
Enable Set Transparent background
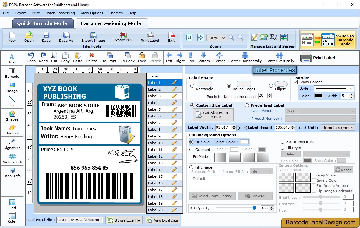tap(282, 141)
